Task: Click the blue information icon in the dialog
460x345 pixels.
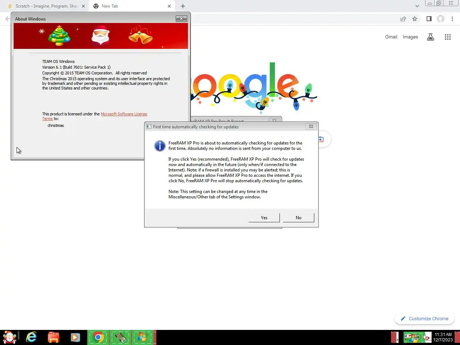Action: tap(160, 146)
